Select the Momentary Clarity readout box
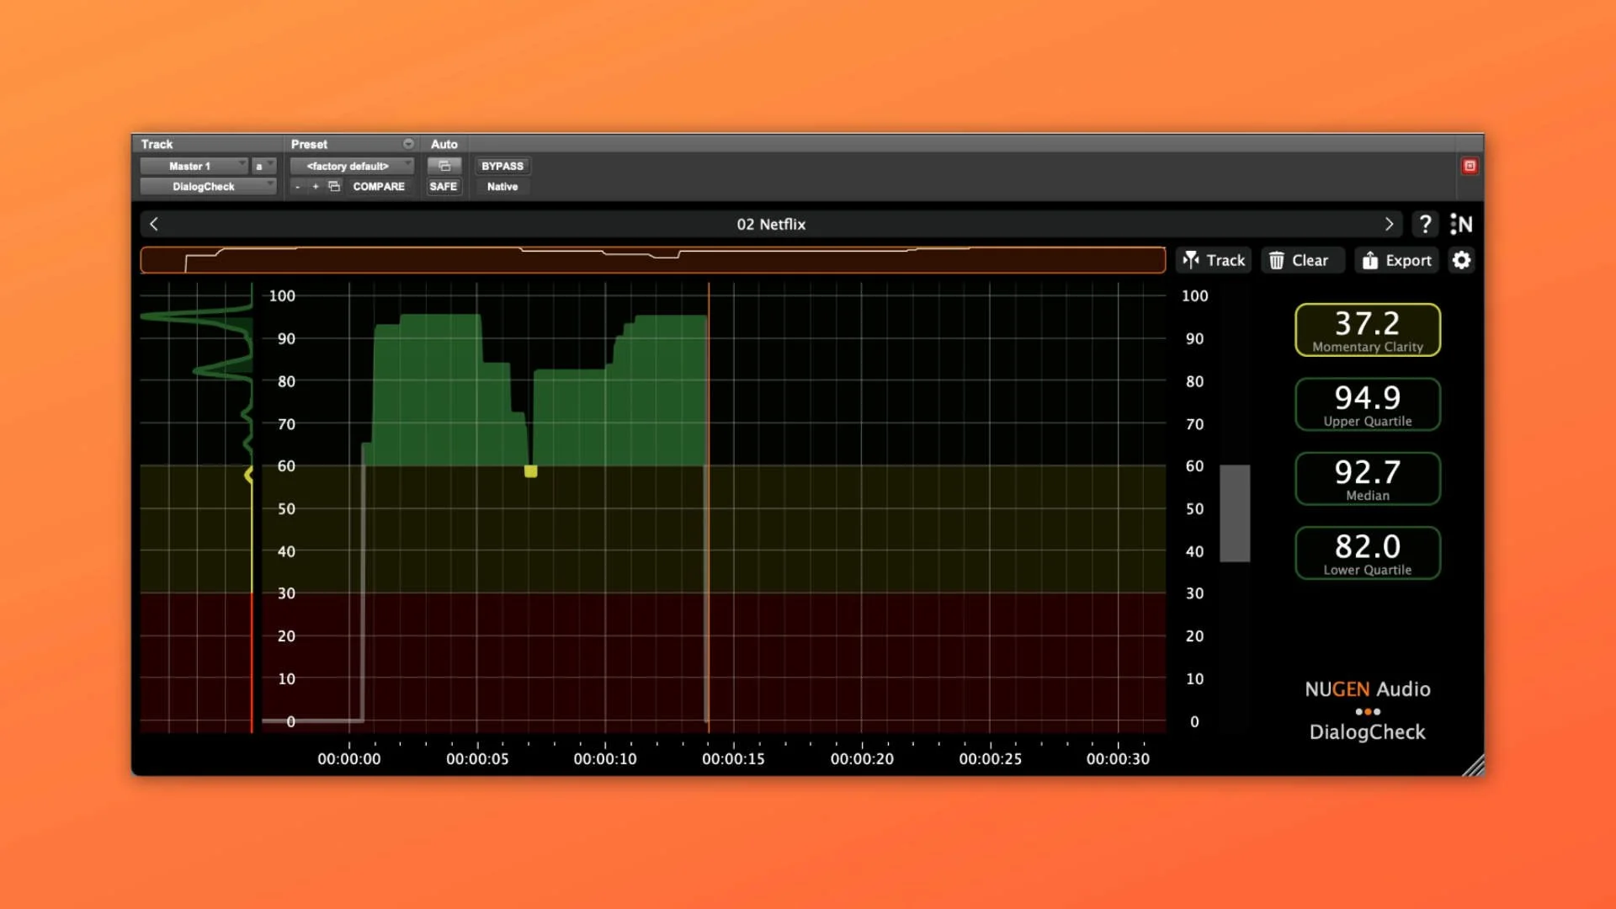Screen dimensions: 1616x909 1367,330
